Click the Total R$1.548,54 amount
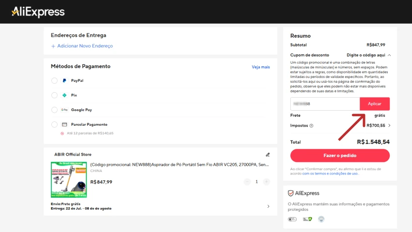The width and height of the screenshot is (412, 232). point(373,142)
